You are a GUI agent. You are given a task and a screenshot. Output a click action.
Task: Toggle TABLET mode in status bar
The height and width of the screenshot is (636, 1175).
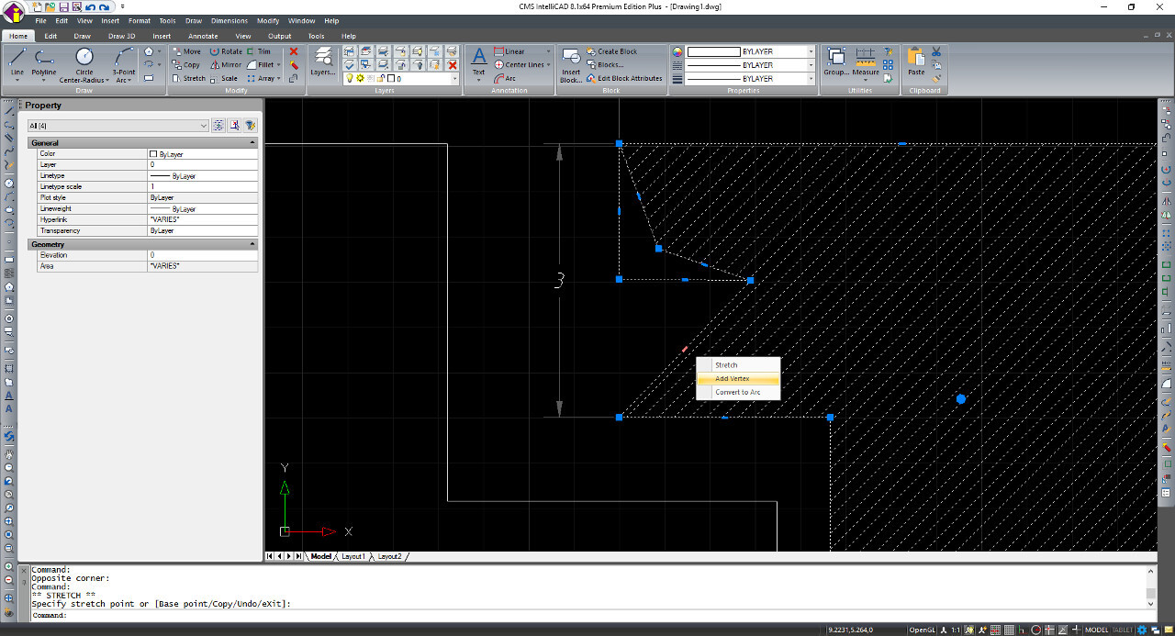1123,630
